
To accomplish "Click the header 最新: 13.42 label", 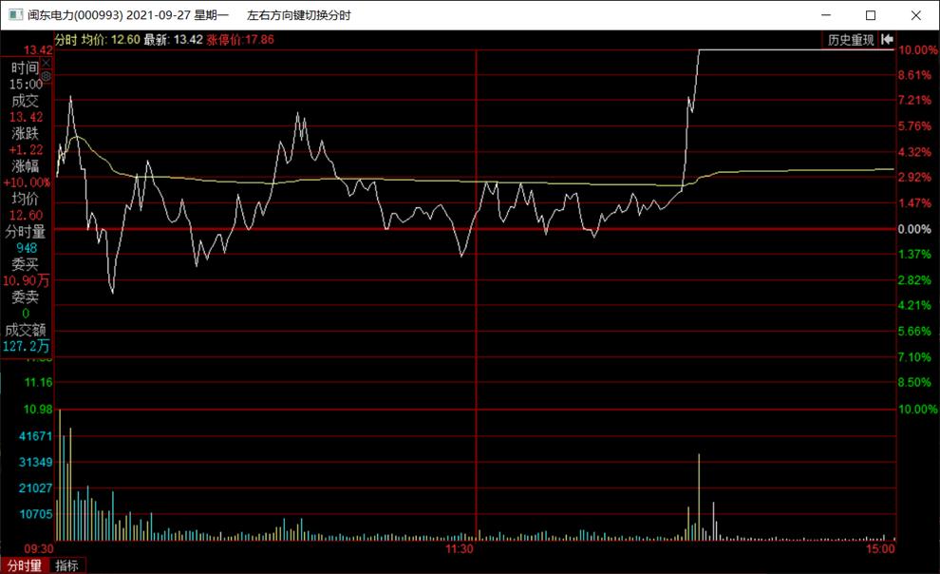I will (x=173, y=40).
